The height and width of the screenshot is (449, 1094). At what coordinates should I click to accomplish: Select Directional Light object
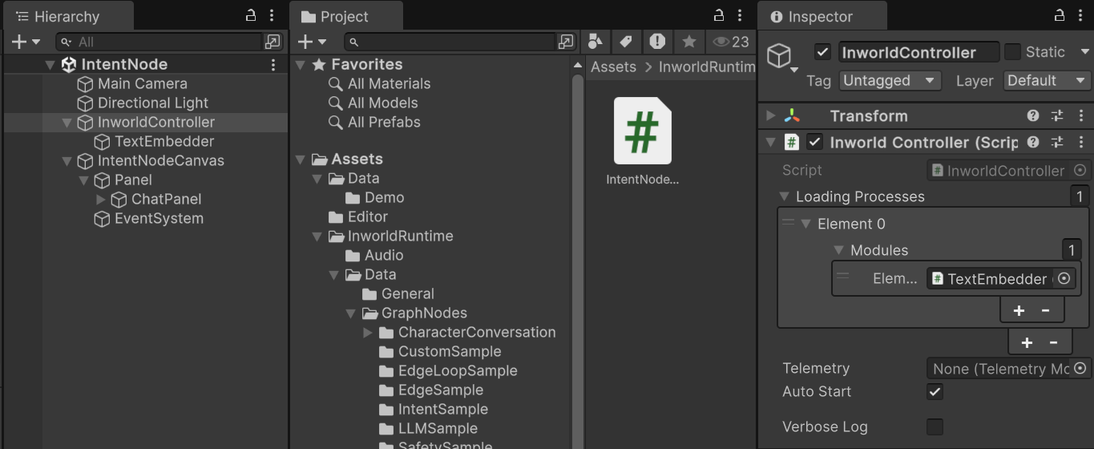[152, 103]
